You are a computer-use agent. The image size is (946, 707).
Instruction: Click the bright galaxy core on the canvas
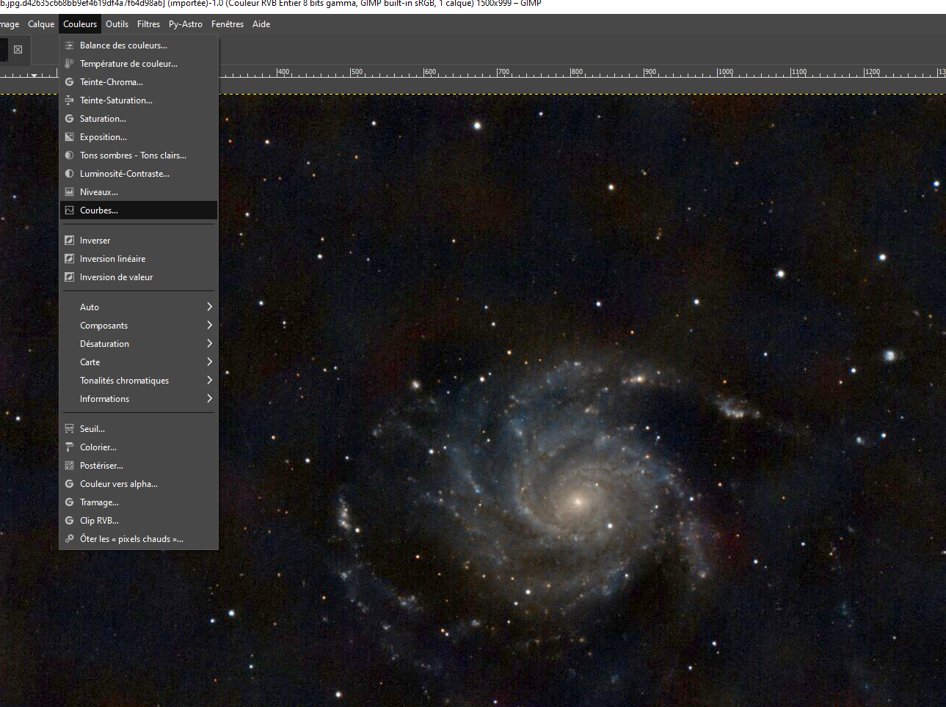578,502
